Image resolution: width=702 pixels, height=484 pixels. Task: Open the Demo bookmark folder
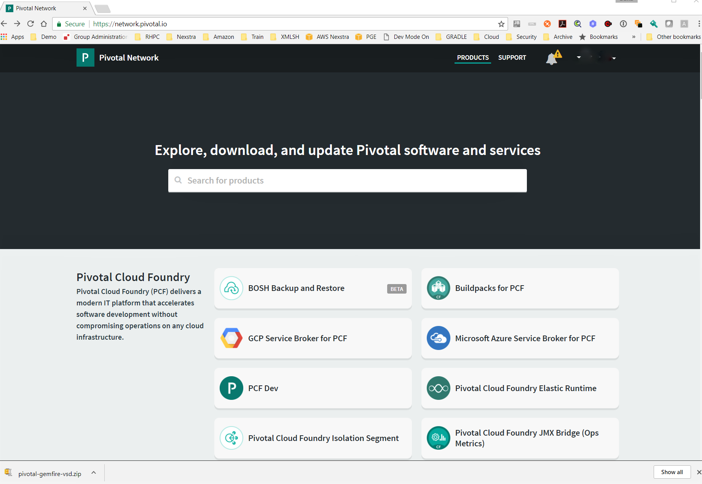coord(44,37)
